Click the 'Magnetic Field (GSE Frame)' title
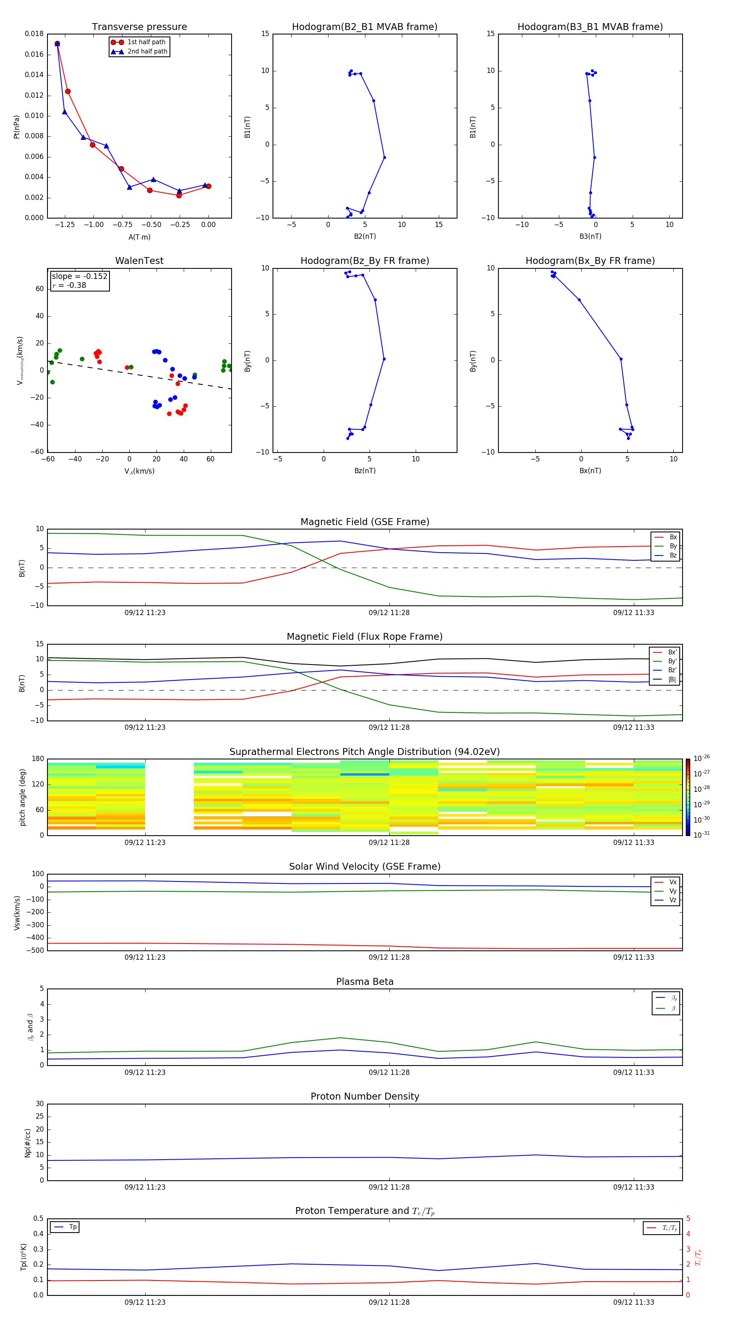Screen dimensions: 730x1338 point(365,522)
